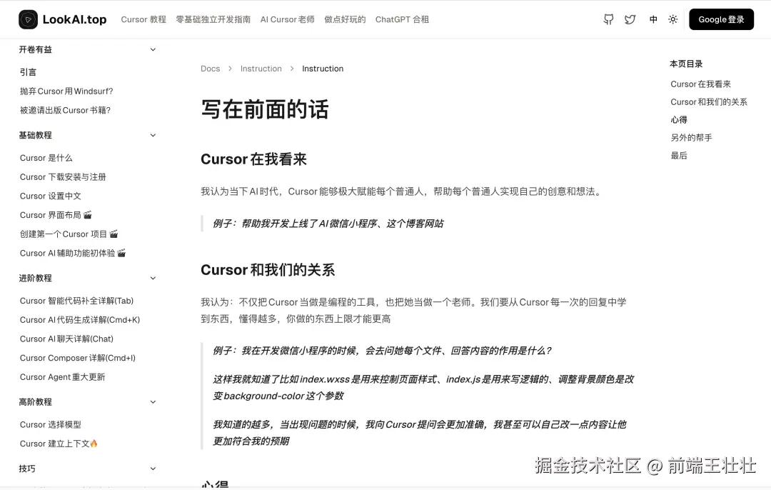Screen dimensions: 771x490
Task: Collapse the 技巧 section
Action: (153, 469)
